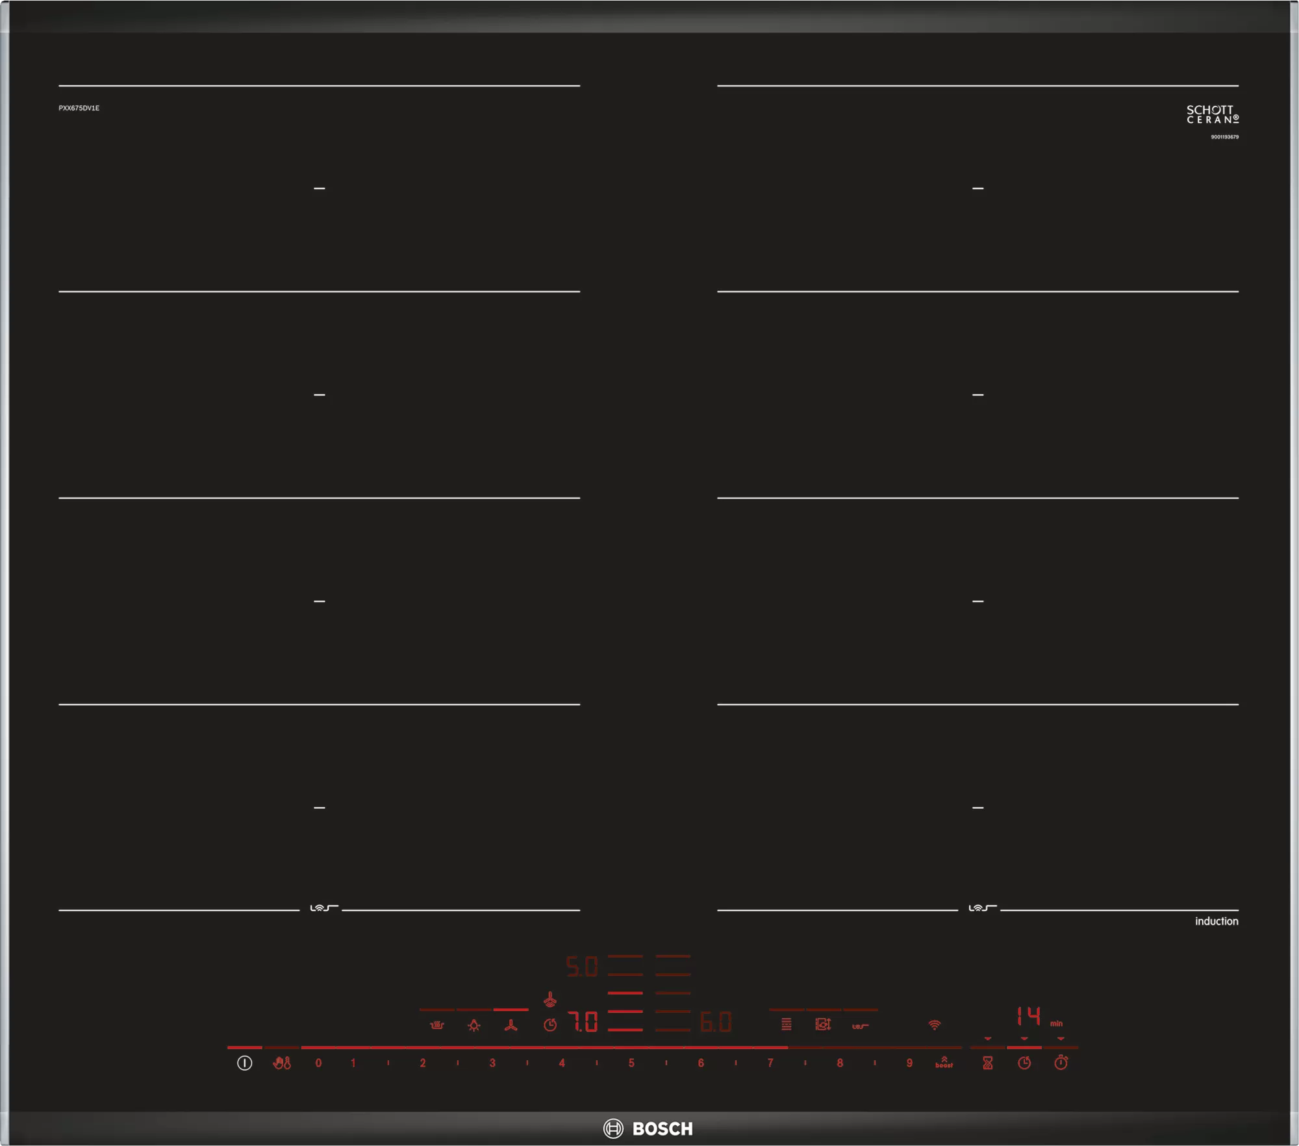Touch the hood light bulb icon
Screen dimensions: 1299x1146
coord(474,1025)
